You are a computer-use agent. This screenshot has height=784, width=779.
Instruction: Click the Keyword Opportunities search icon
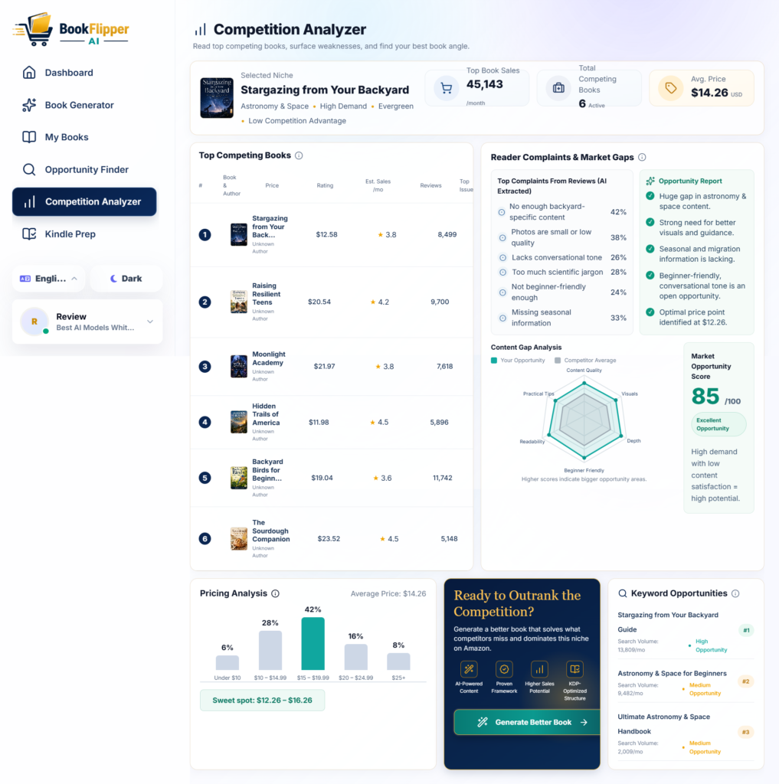click(623, 593)
